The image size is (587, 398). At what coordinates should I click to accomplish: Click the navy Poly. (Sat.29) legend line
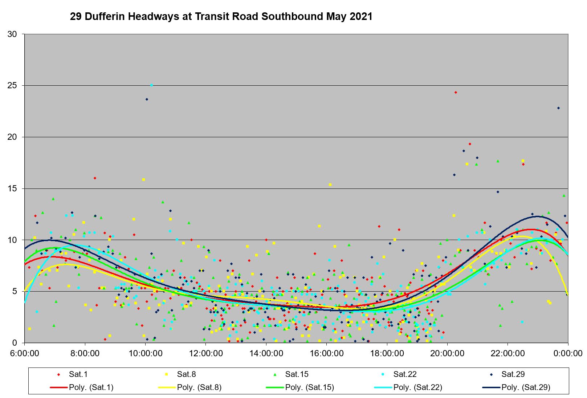(491, 387)
